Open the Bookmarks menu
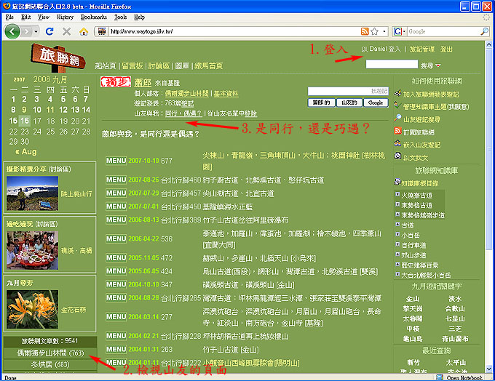The height and width of the screenshot is (381, 495). (x=93, y=16)
